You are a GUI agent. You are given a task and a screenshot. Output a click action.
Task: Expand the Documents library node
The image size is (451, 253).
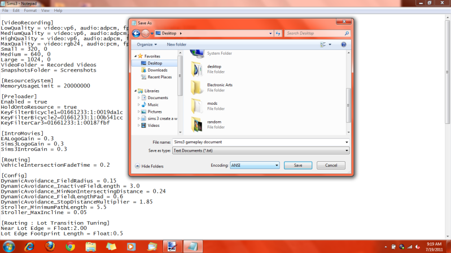click(x=139, y=97)
